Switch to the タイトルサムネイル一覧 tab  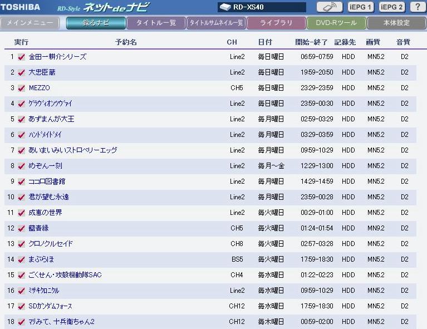point(216,23)
